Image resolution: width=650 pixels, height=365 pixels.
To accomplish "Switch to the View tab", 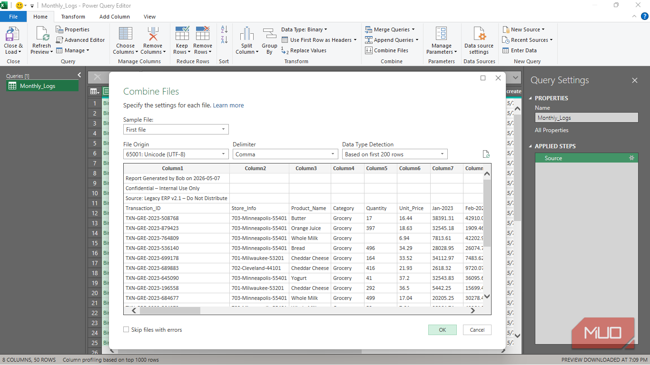I will (x=149, y=17).
